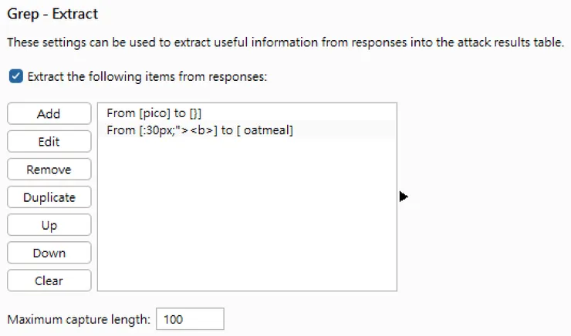571x336 pixels.
Task: Click the blank panel right of arrow marker
Action: click(486, 197)
